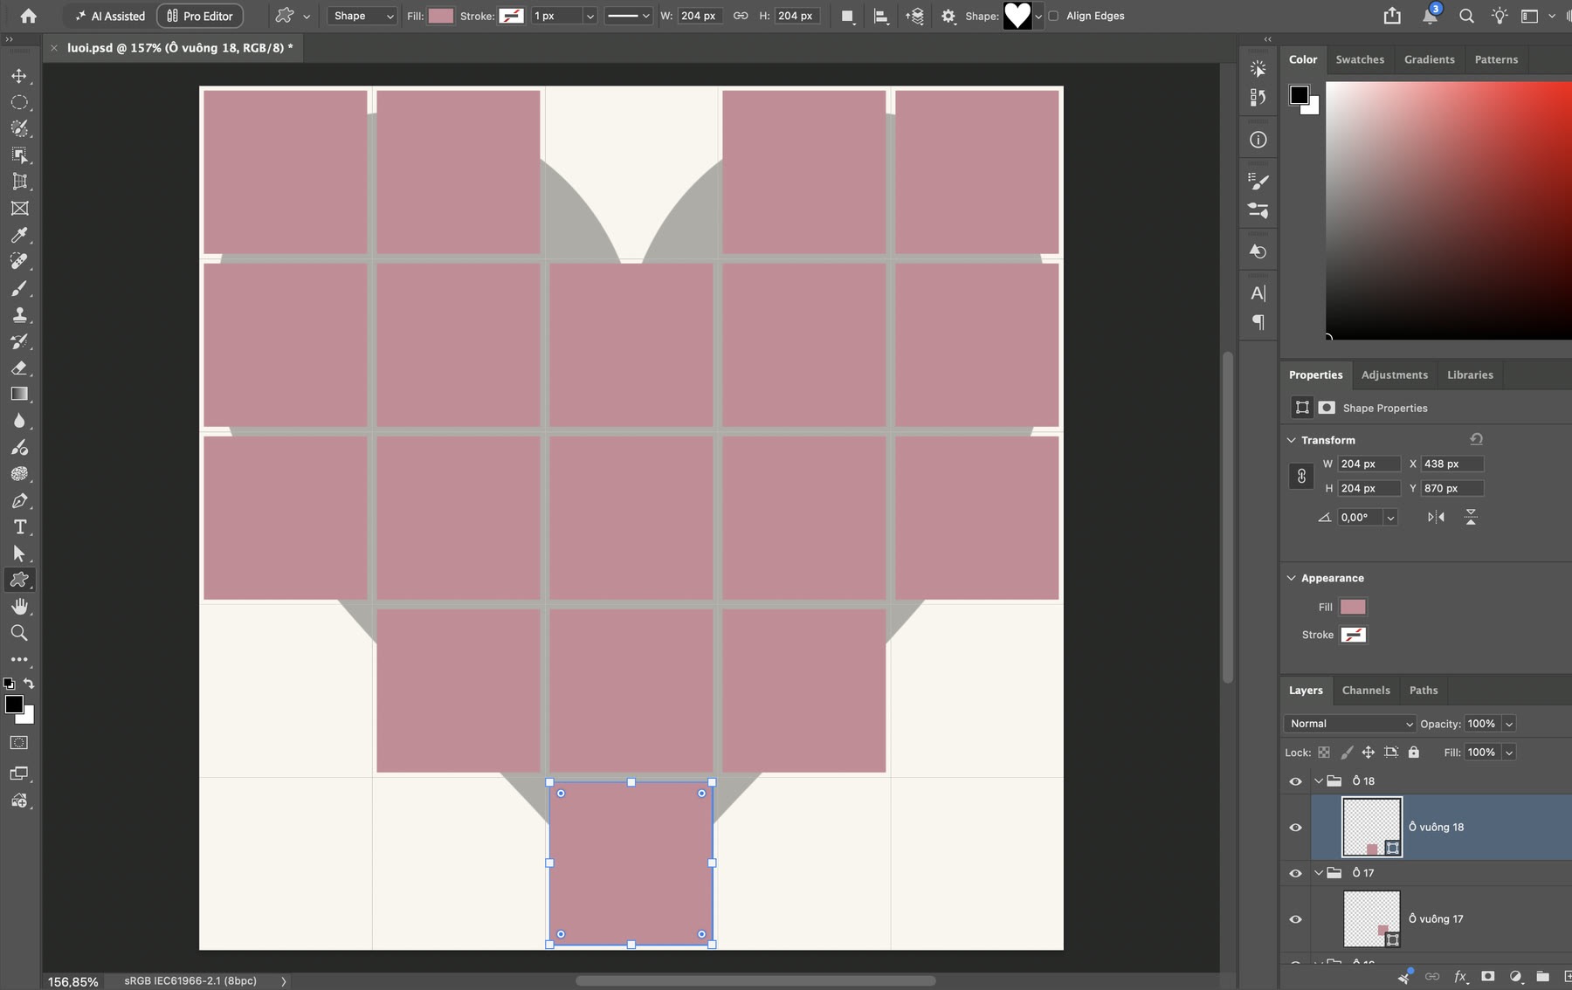Click options bar Fill color swatch
The width and height of the screenshot is (1572, 990).
pyautogui.click(x=441, y=16)
